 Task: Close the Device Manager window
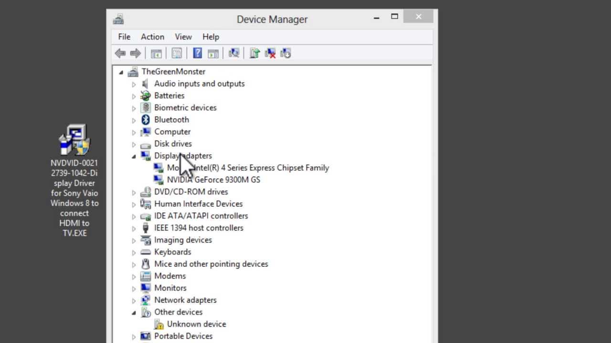click(x=418, y=17)
